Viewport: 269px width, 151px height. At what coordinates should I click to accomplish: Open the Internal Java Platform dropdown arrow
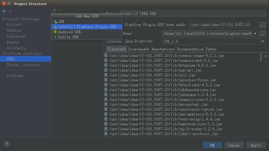click(263, 41)
